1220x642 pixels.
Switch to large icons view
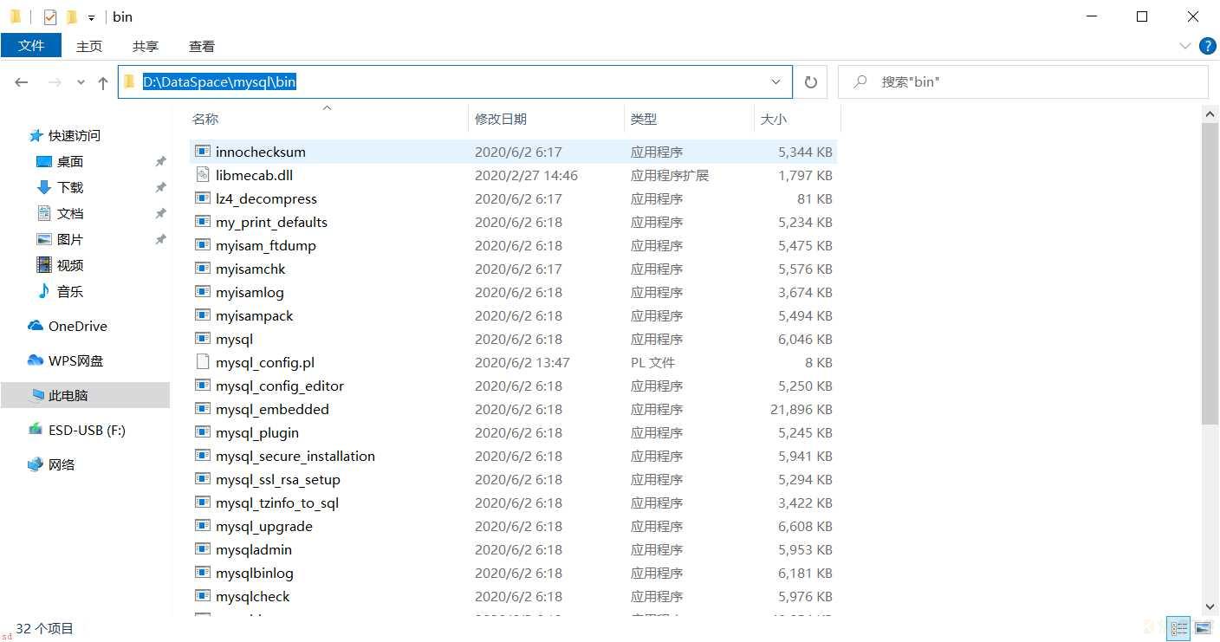[x=1203, y=628]
